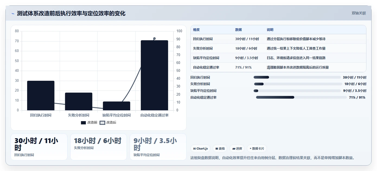
Task: Click the x-axis label 失败分析时间
Action: 79,115
